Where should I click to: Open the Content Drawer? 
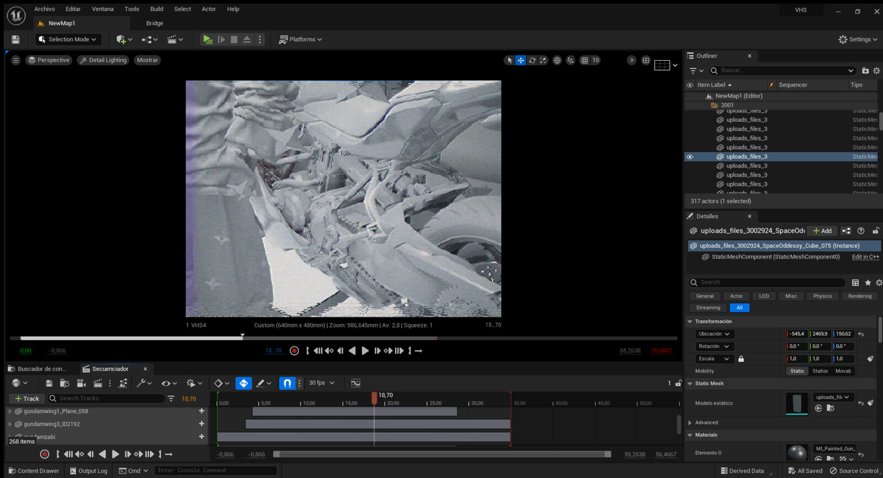point(34,471)
